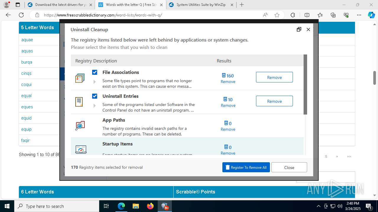Add this page to favorites star
The height and width of the screenshot is (212, 378).
click(277, 15)
